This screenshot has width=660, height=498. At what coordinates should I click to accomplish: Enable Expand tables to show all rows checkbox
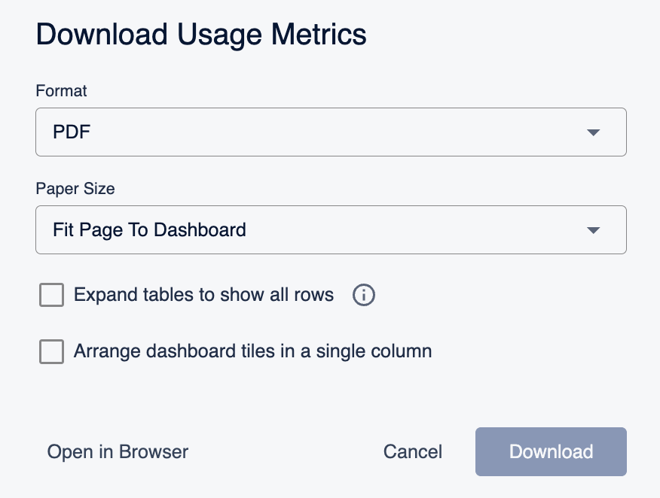click(51, 295)
